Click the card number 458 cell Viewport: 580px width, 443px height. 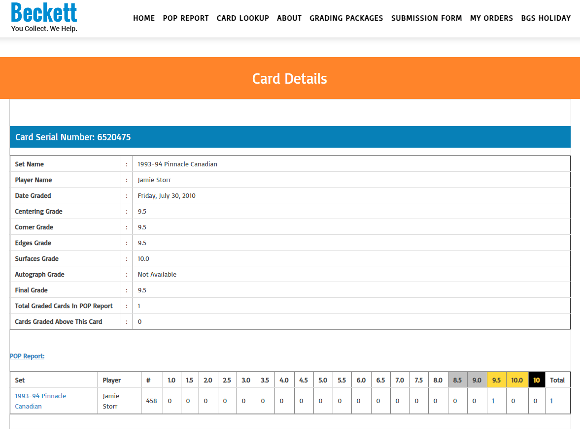(x=152, y=401)
